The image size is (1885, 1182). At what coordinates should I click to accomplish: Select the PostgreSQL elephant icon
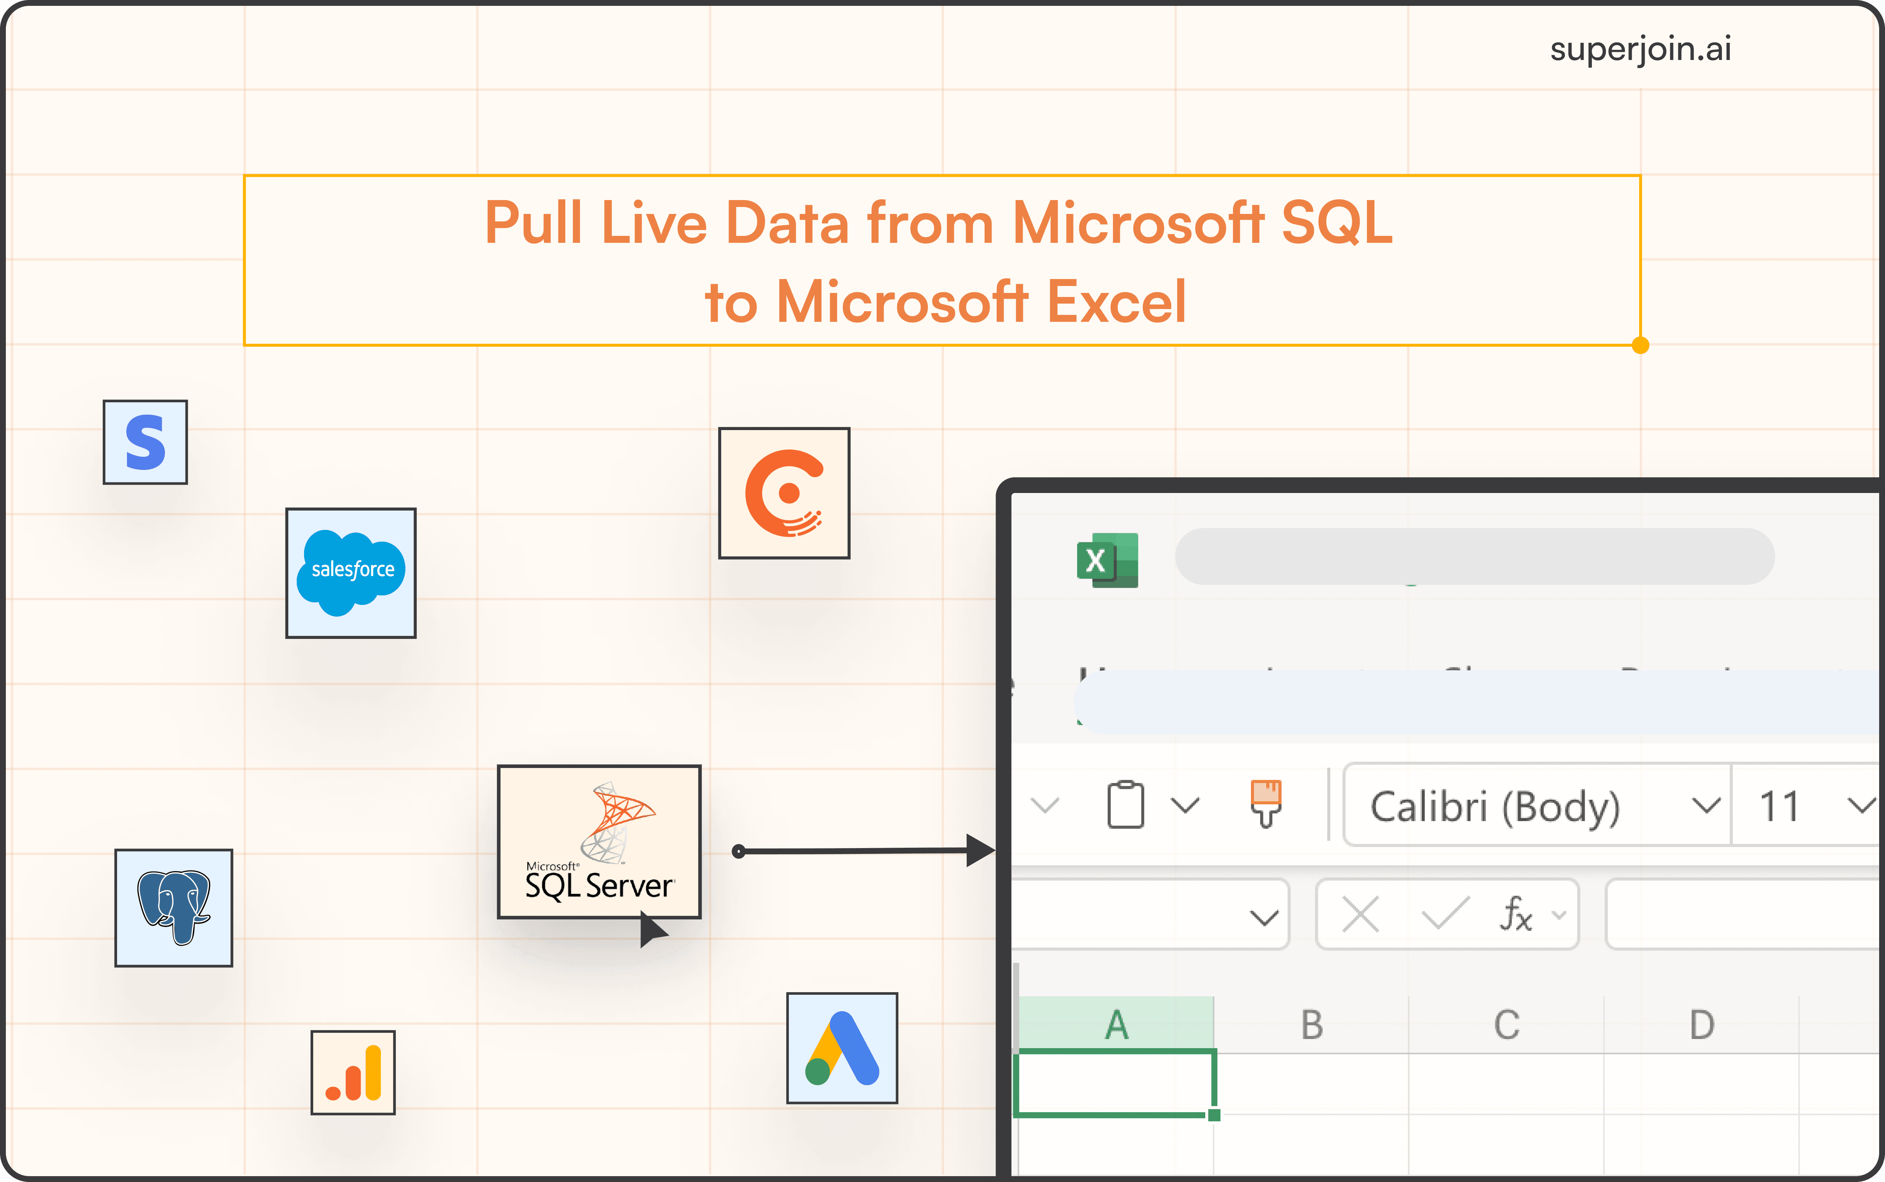[173, 908]
